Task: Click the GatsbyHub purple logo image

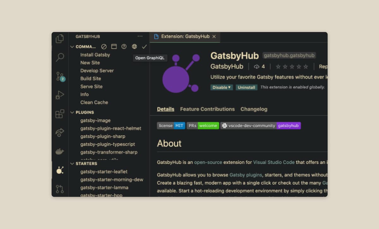Action: [180, 73]
